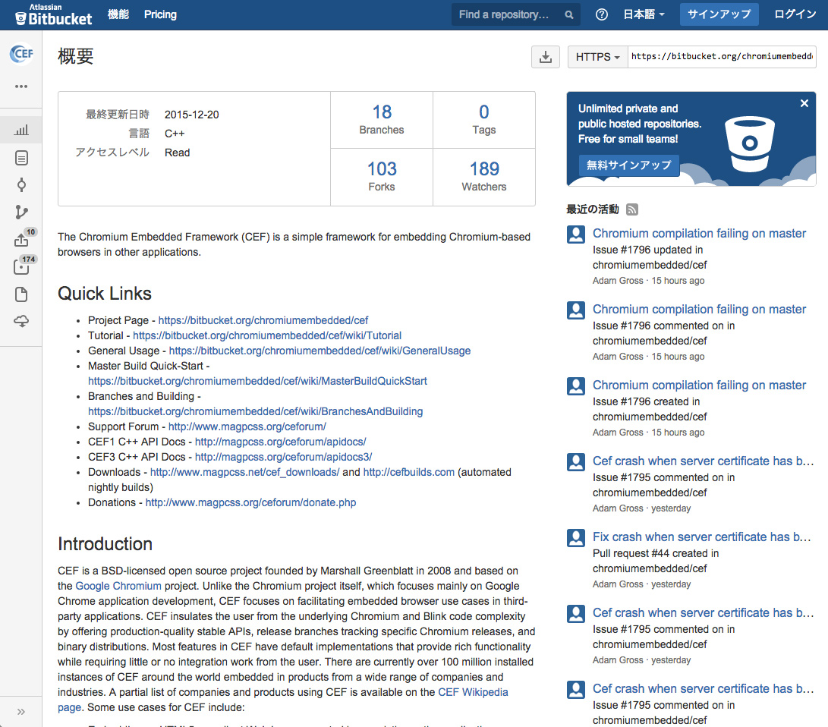828x727 pixels.
Task: Open the Project Page link
Action: point(263,320)
